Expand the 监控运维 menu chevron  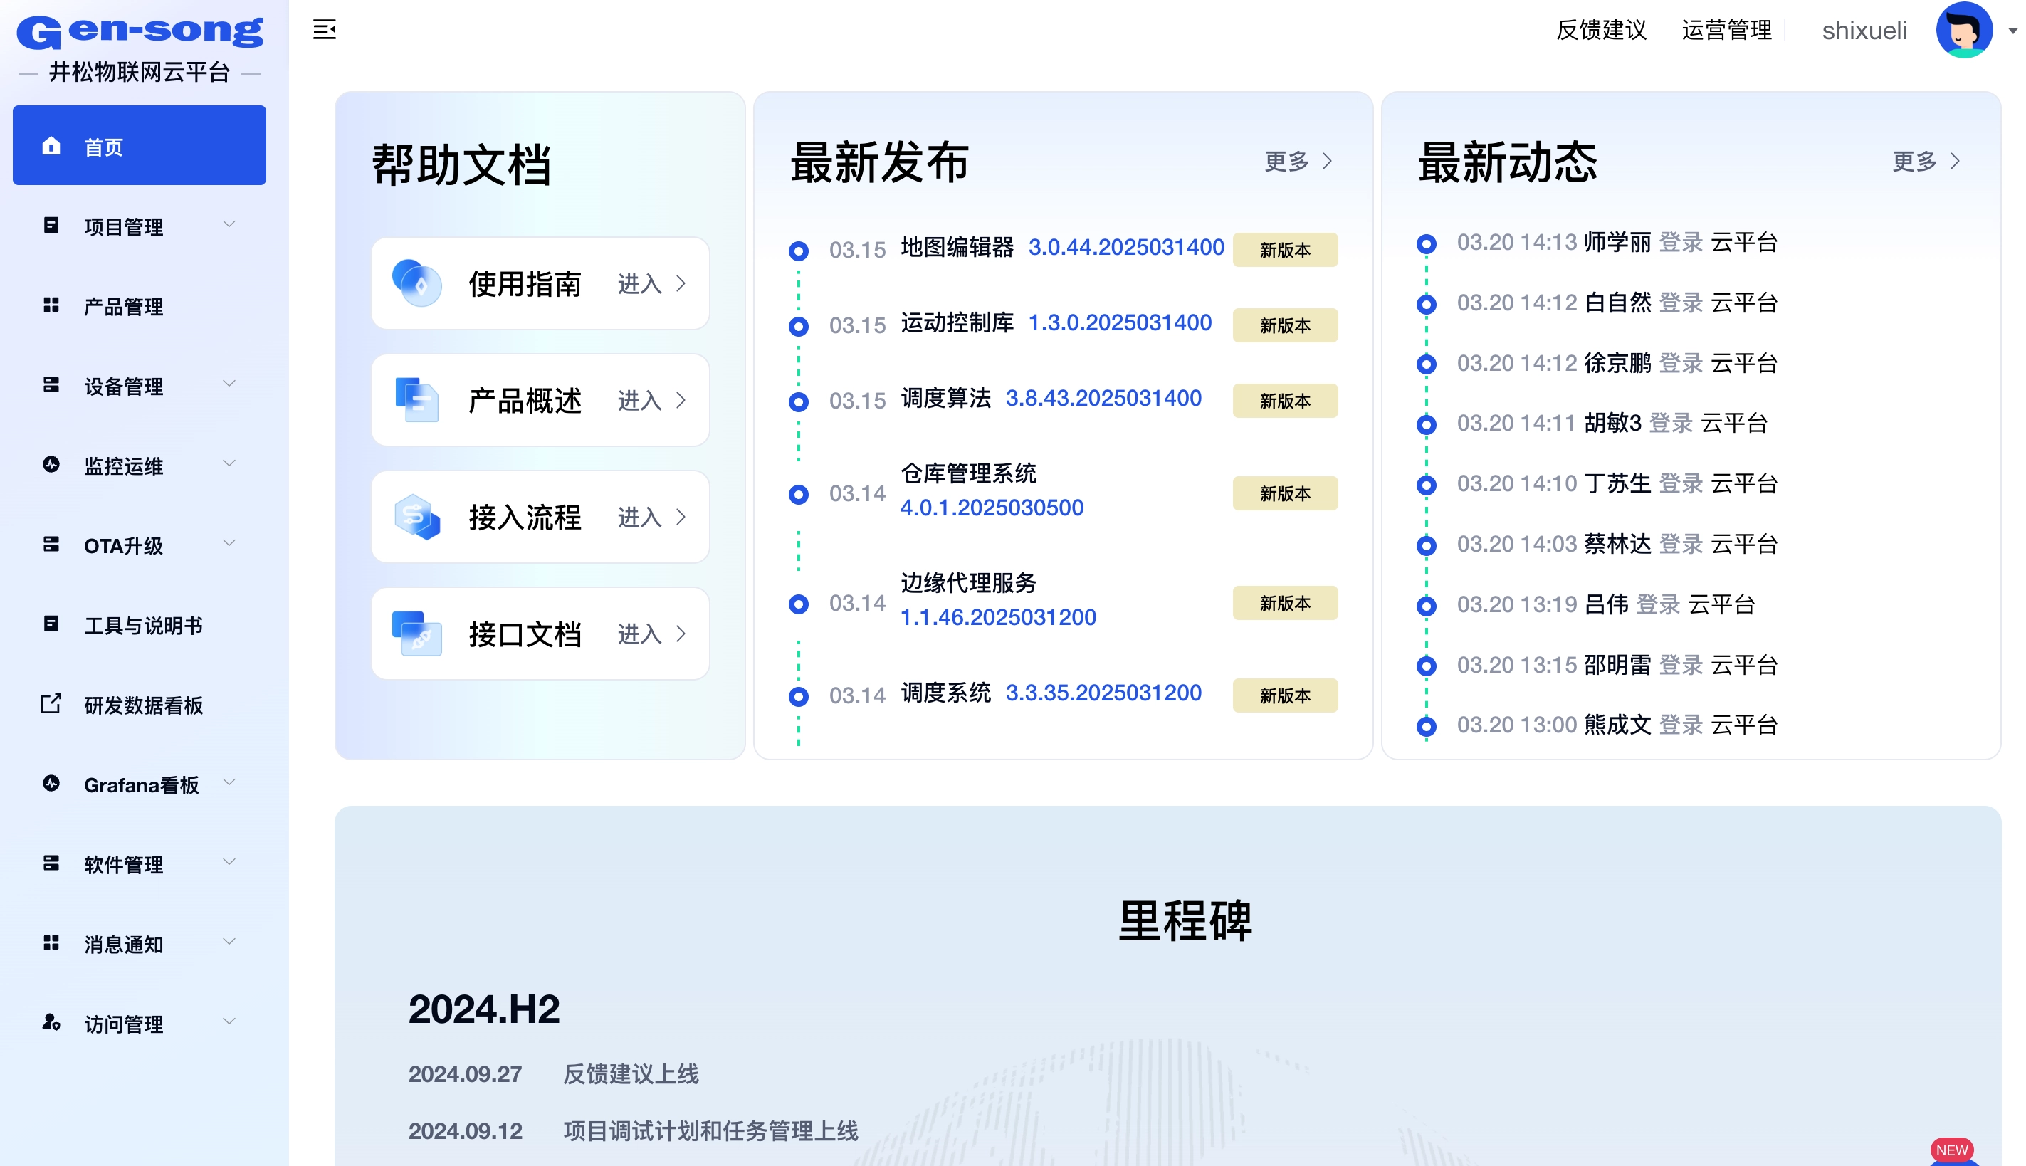[x=229, y=463]
